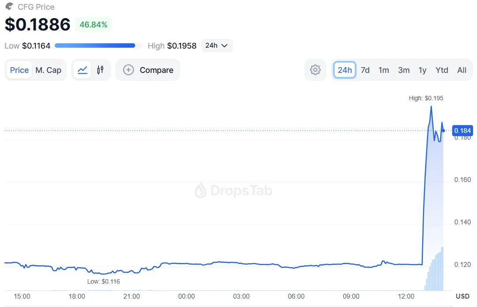Switch to line chart view

point(82,70)
